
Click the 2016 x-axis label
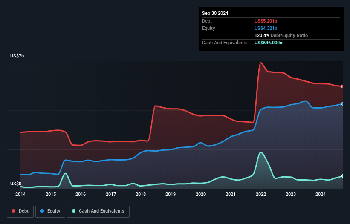click(81, 194)
